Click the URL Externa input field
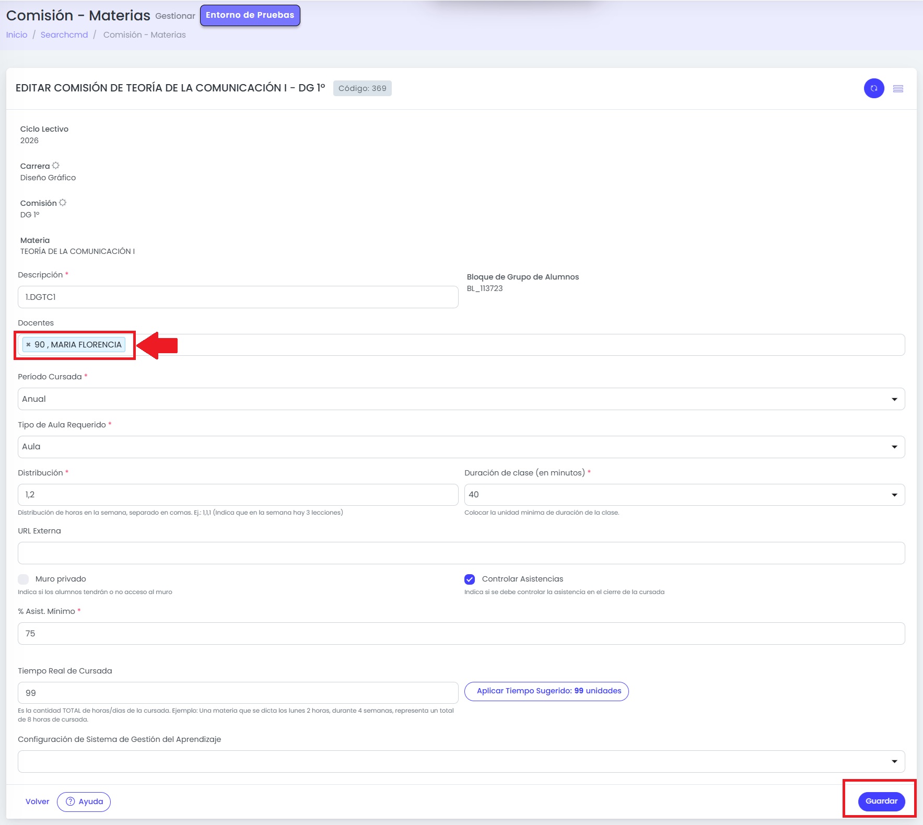This screenshot has height=825, width=923. pos(461,553)
